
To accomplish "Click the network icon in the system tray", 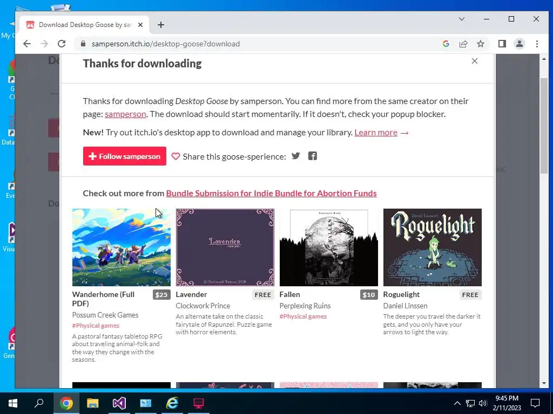I will [470, 403].
